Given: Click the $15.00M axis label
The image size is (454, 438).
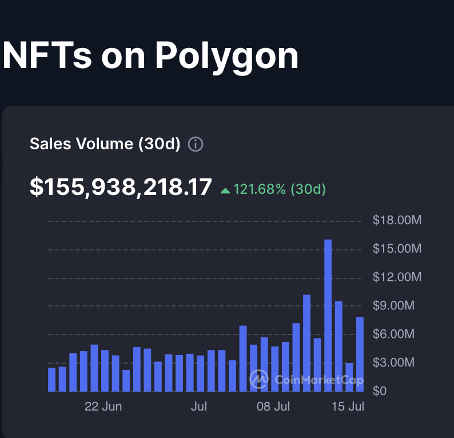Looking at the screenshot, I should 397,249.
